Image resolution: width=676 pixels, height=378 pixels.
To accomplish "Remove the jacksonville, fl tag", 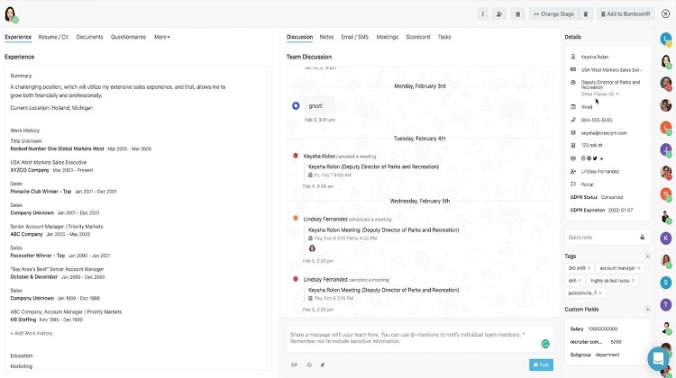I will pos(600,293).
